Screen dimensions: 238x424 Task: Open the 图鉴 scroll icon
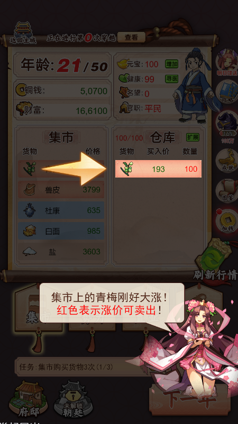point(226,191)
